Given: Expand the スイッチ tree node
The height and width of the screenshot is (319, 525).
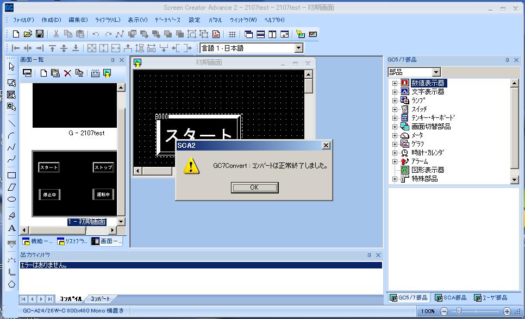Looking at the screenshot, I should coord(395,109).
